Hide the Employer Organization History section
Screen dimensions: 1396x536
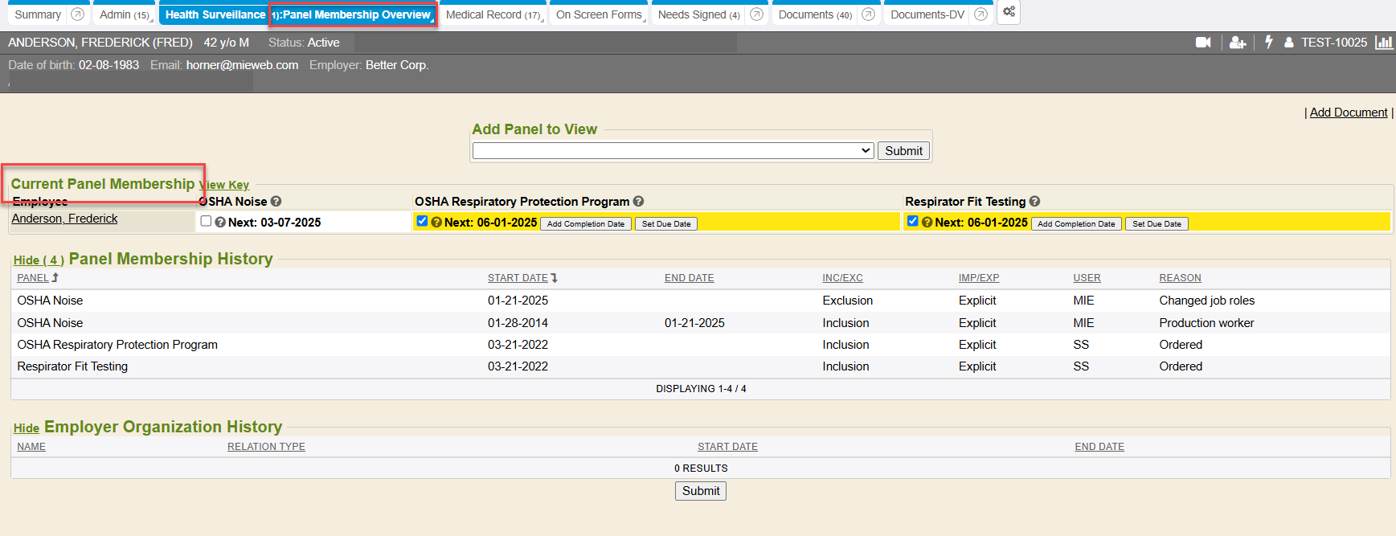click(x=26, y=428)
